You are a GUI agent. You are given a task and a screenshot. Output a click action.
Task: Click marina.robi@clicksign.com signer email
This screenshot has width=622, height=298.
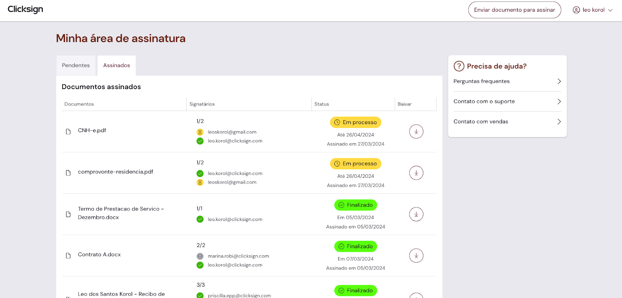238,256
